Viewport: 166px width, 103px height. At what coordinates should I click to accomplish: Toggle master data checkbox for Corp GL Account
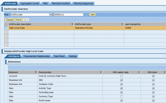coord(121,76)
